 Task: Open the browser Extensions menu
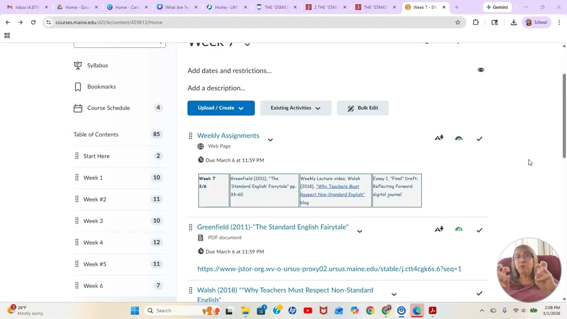tap(476, 22)
